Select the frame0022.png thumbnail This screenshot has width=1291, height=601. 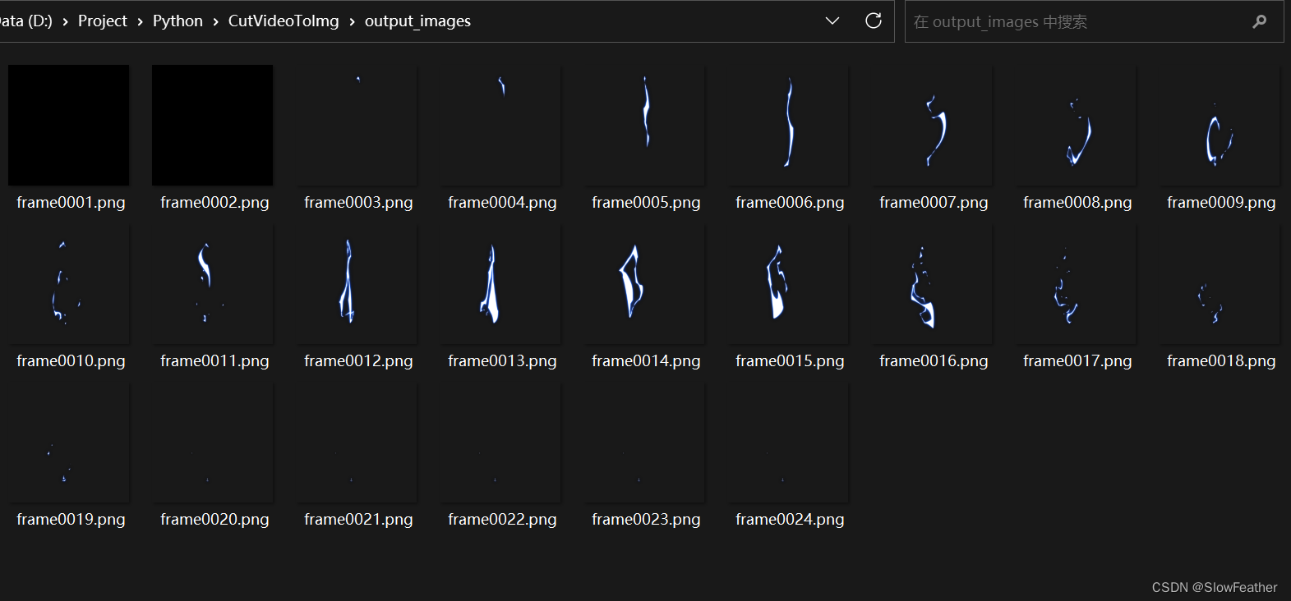coord(500,442)
